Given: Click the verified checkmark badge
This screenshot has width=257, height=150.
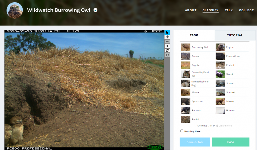Looking at the screenshot, I should pos(95,10).
